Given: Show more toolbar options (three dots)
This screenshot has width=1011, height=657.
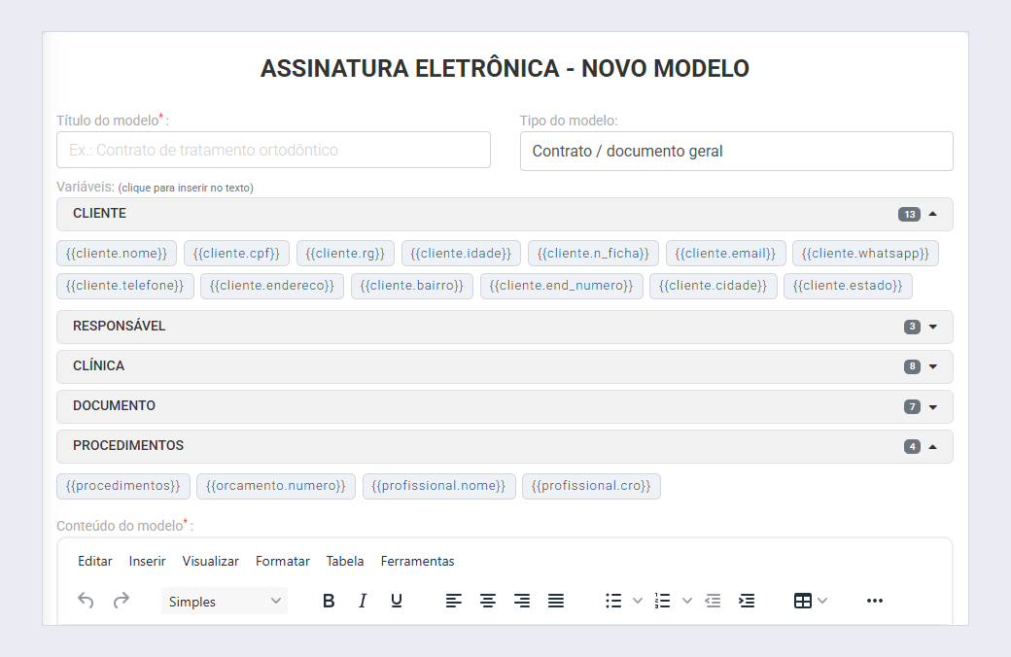Looking at the screenshot, I should coord(875,601).
